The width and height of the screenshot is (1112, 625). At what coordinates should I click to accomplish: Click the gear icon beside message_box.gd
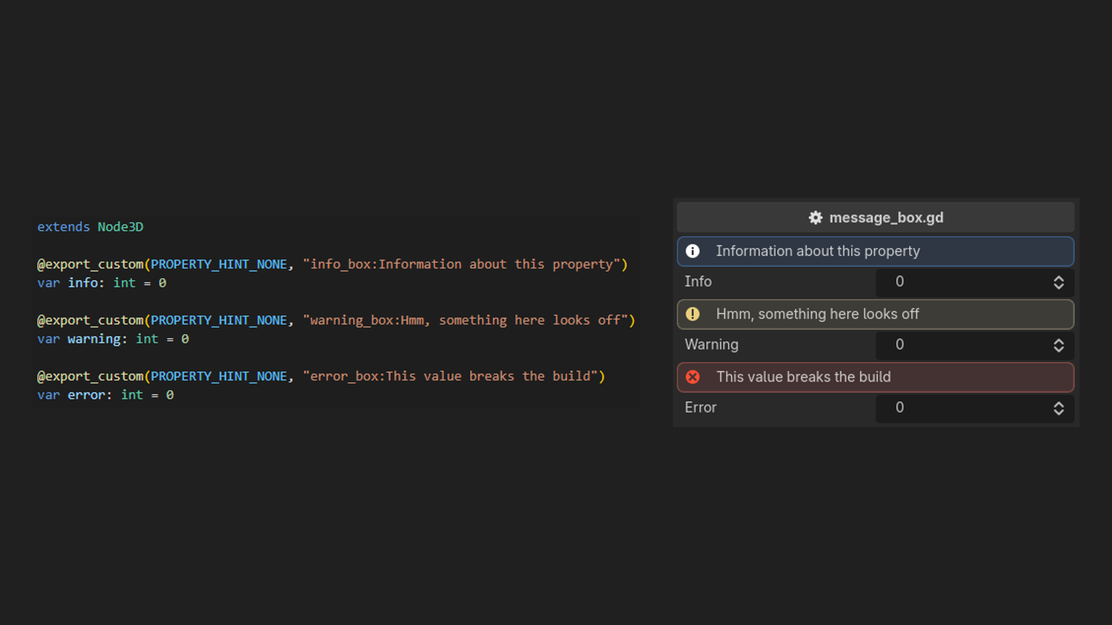(x=815, y=218)
